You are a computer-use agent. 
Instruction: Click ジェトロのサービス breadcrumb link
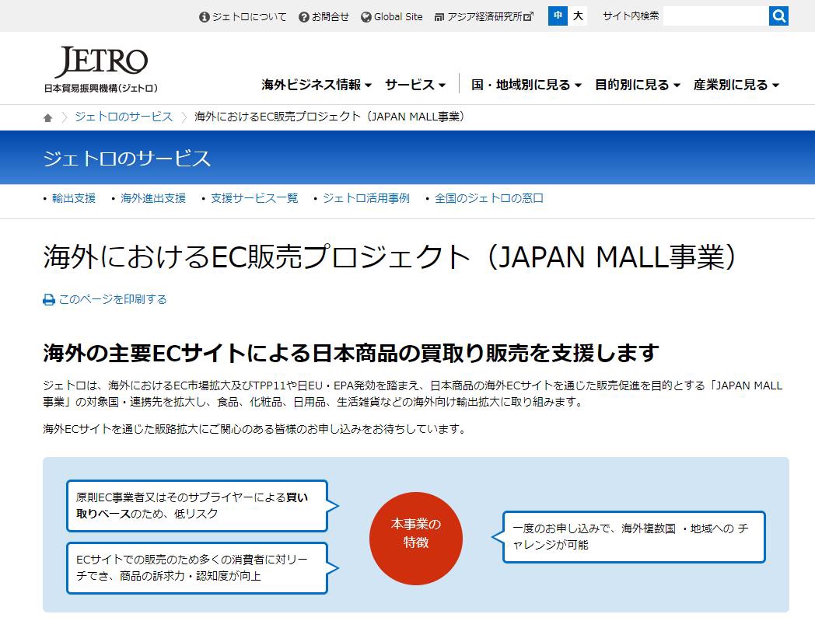[x=124, y=117]
